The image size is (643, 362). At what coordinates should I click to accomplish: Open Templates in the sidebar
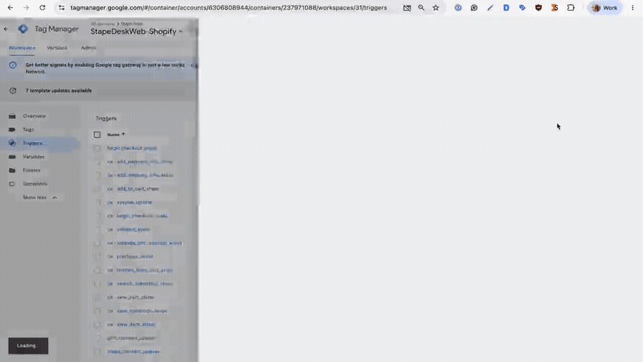tap(35, 184)
